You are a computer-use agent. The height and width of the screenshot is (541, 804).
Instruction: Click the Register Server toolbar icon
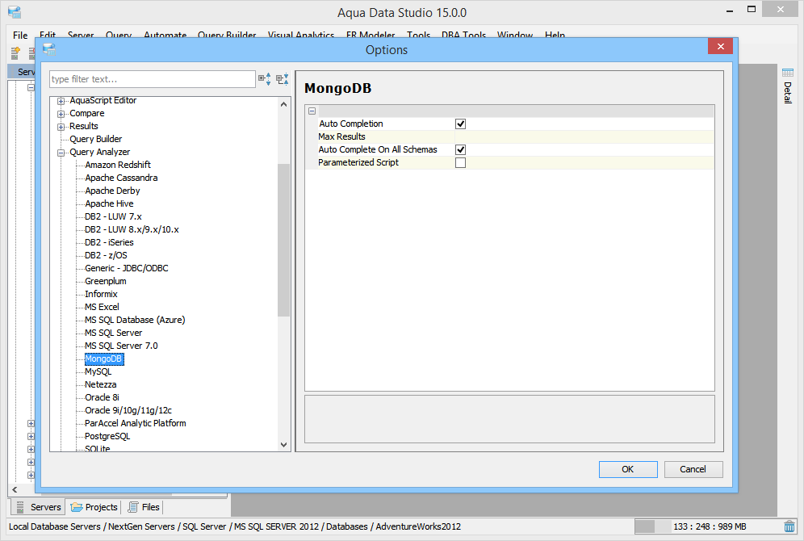coord(15,52)
